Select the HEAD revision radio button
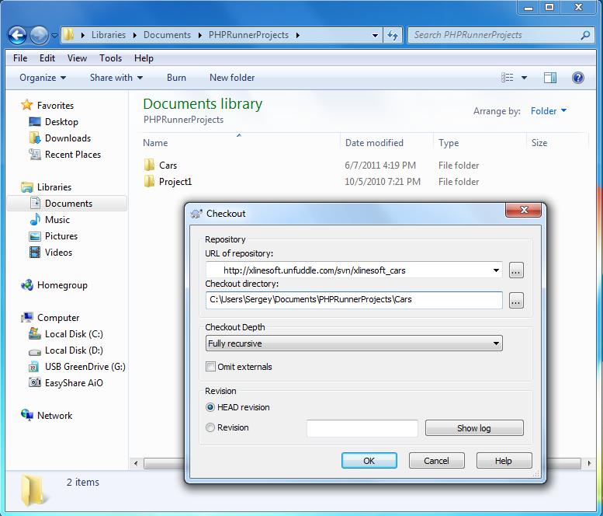The width and height of the screenshot is (603, 516). tap(210, 407)
